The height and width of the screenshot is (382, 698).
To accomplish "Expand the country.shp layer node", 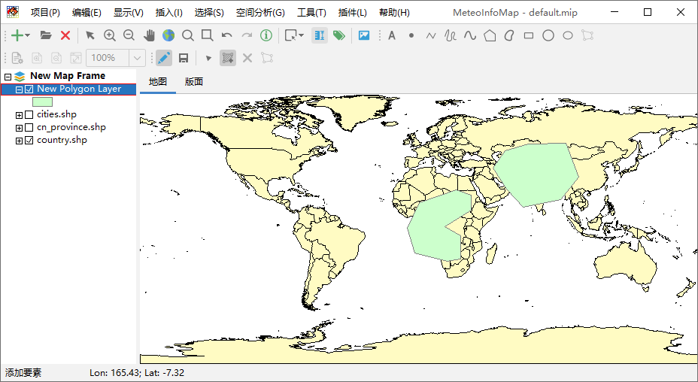I will [x=20, y=140].
